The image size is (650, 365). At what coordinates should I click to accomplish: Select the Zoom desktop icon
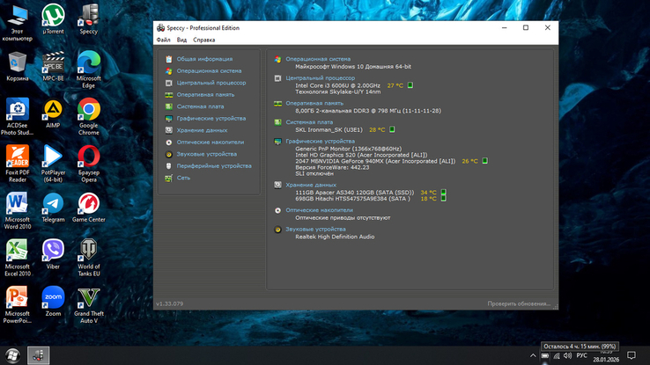53,302
